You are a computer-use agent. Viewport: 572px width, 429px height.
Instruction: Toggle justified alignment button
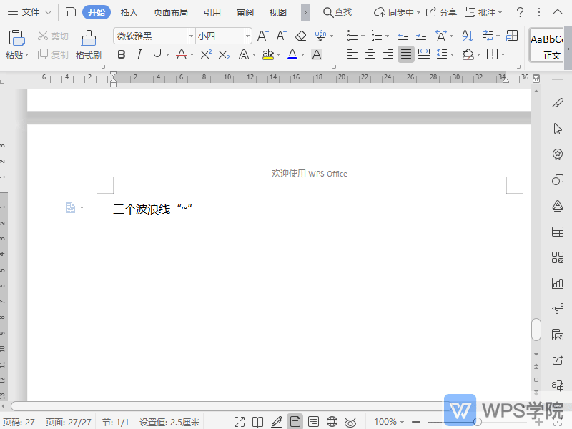click(405, 54)
